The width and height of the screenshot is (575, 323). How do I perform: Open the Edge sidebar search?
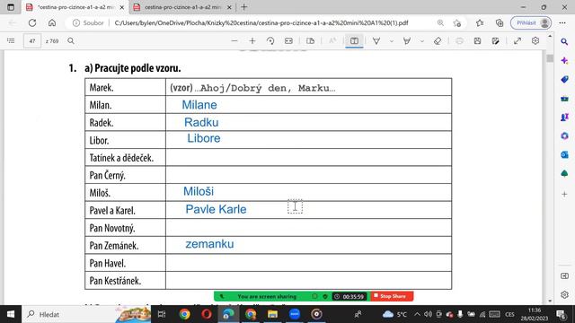click(564, 42)
